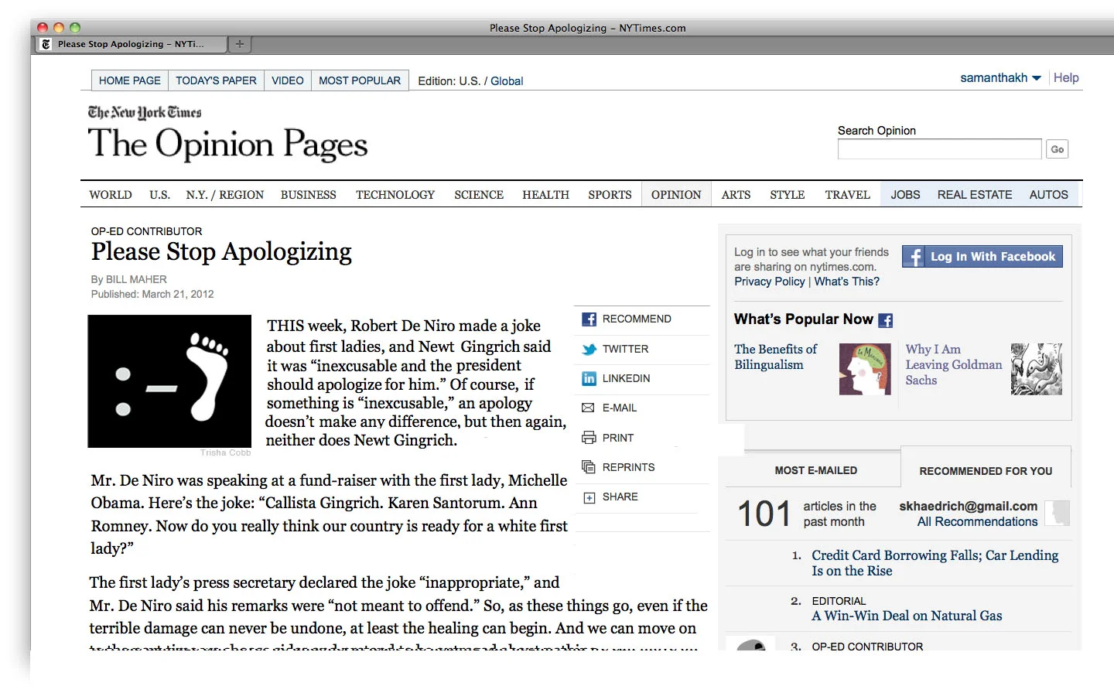Go to the VIDEO tab
This screenshot has height=693, width=1114.
point(288,80)
